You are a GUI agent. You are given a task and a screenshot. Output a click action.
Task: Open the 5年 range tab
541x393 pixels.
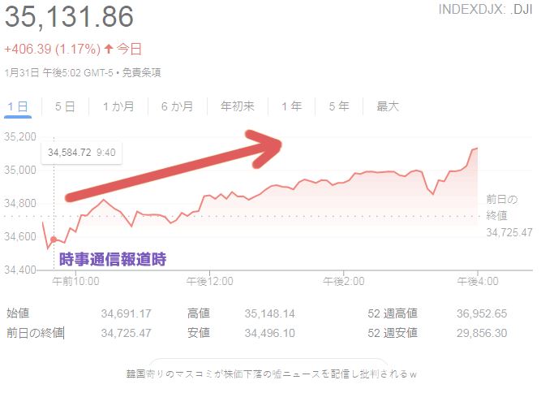click(339, 106)
